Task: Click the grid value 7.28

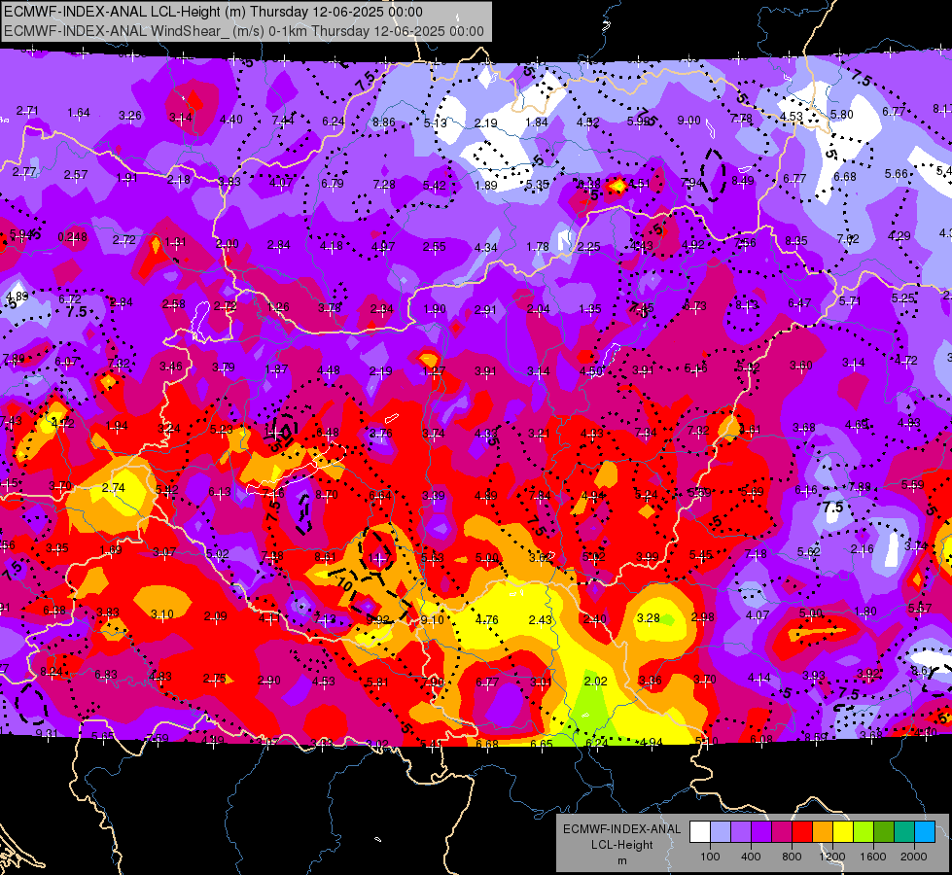Action: (384, 184)
